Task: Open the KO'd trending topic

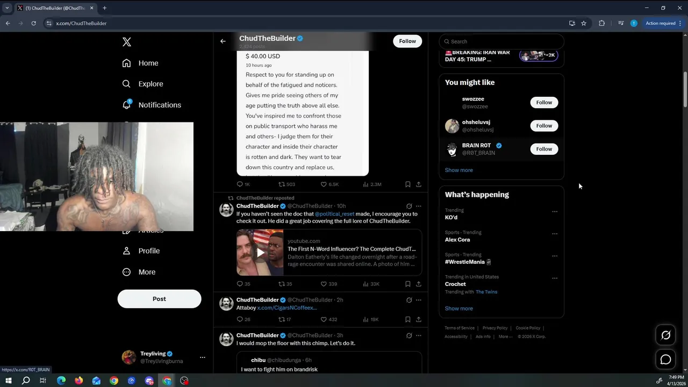Action: (451, 218)
